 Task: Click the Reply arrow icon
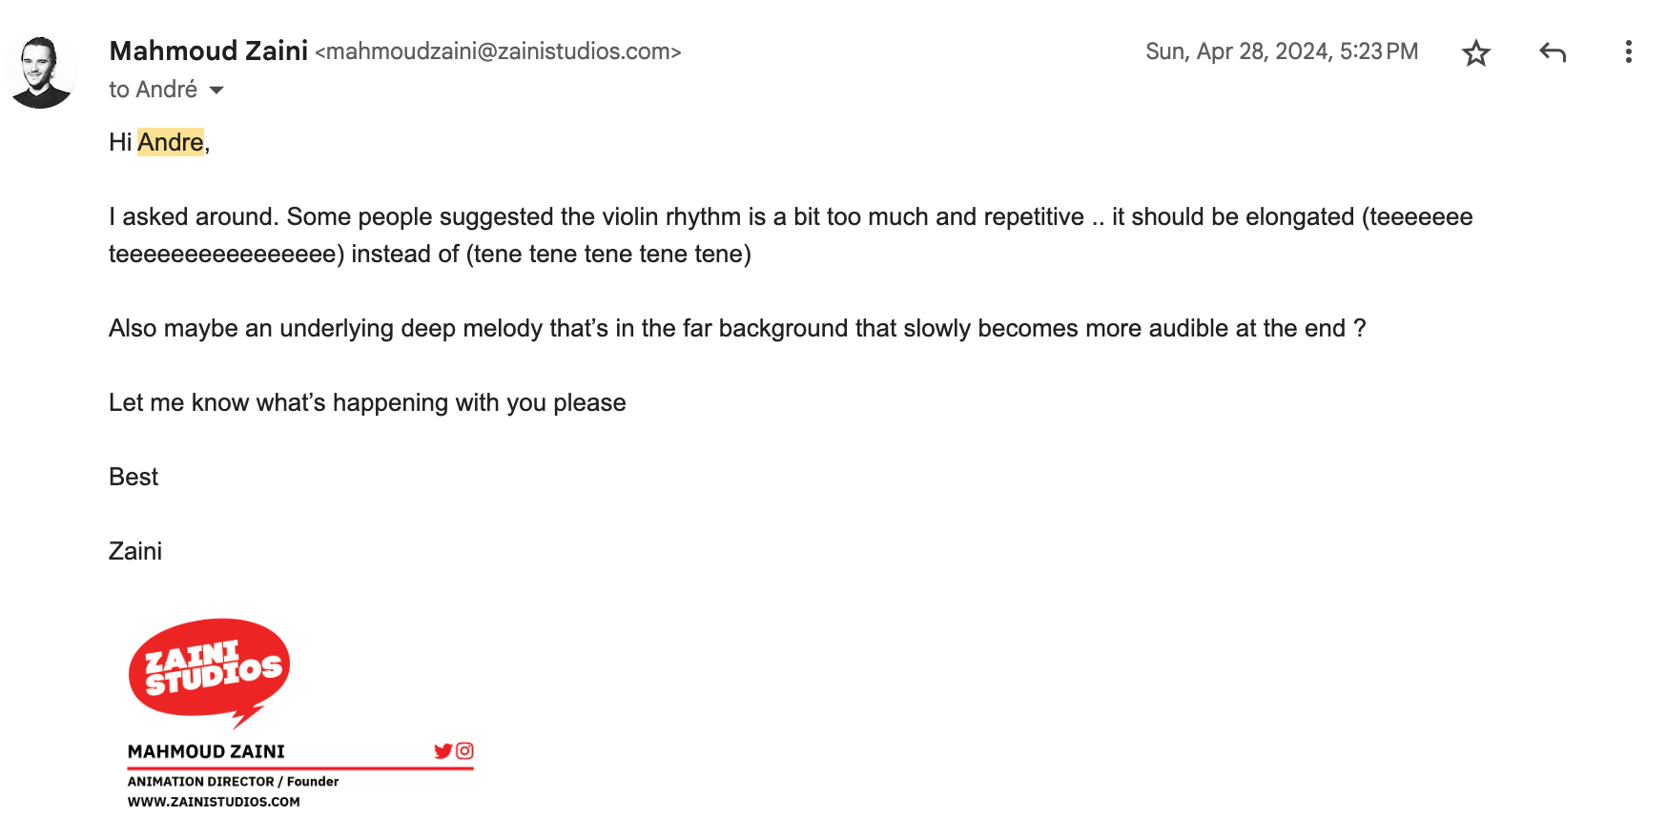tap(1553, 52)
